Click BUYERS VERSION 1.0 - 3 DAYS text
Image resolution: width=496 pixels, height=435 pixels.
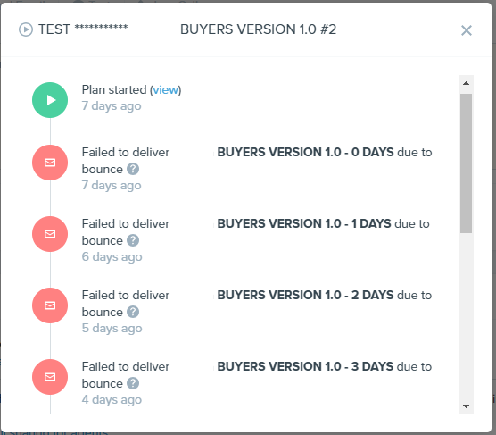coord(306,366)
